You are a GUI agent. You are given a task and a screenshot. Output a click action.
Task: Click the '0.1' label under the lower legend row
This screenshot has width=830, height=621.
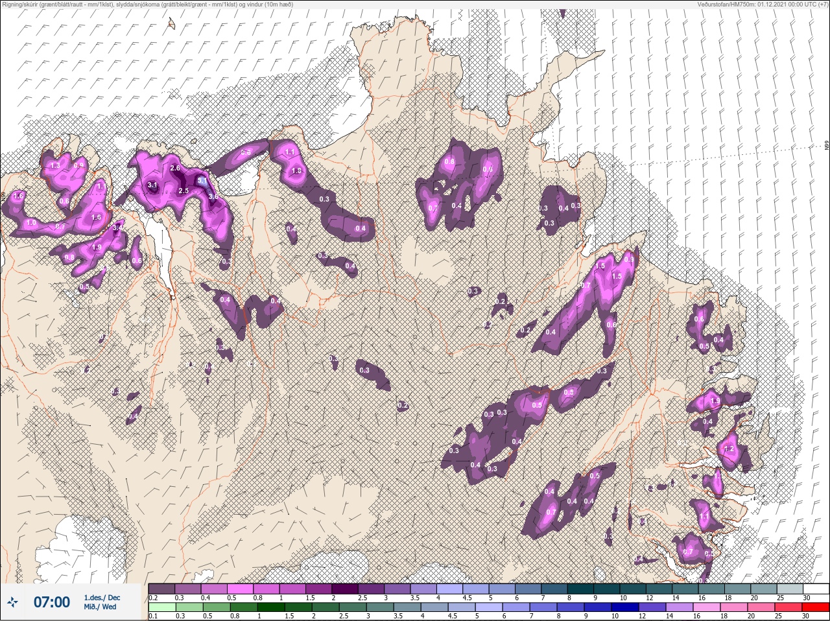tap(153, 616)
